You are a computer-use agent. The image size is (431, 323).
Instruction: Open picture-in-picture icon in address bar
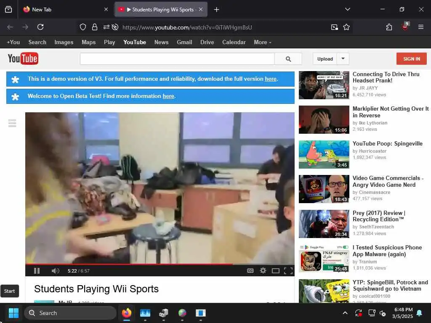click(x=334, y=27)
